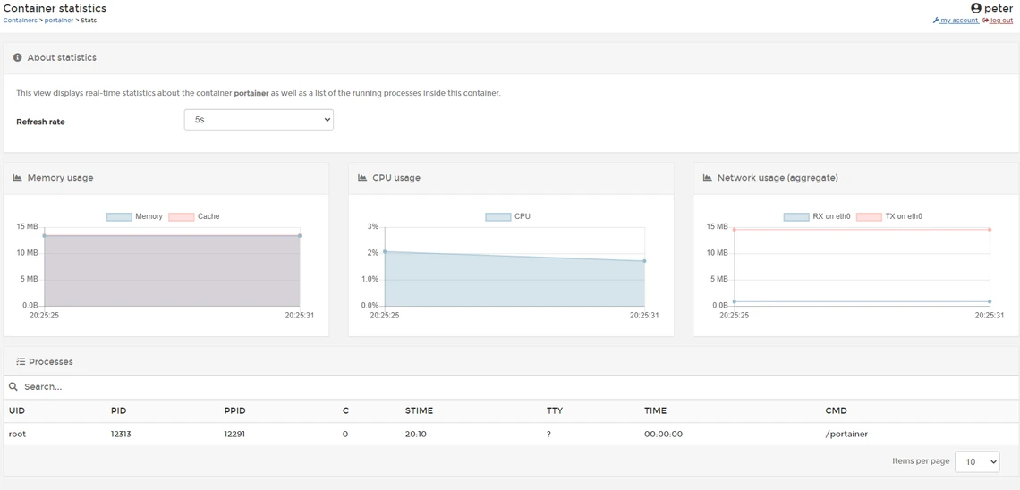This screenshot has height=490, width=1020.
Task: Open the Items per page dropdown
Action: (977, 461)
